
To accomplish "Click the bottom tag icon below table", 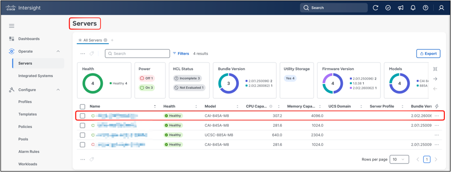I will (92, 159).
